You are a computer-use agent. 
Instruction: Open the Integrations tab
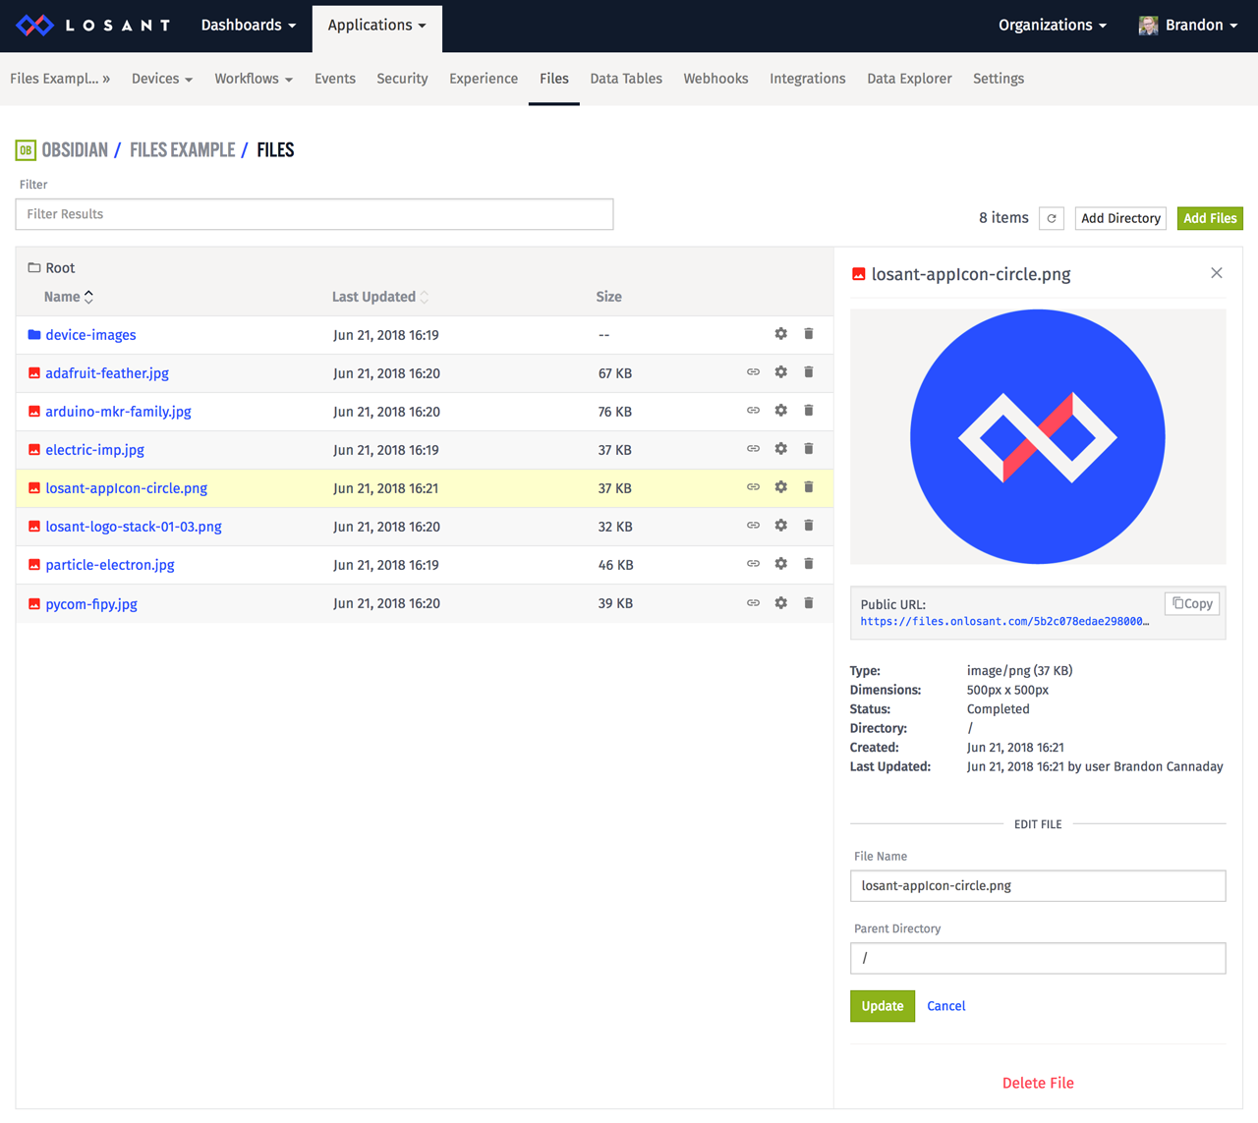point(808,79)
